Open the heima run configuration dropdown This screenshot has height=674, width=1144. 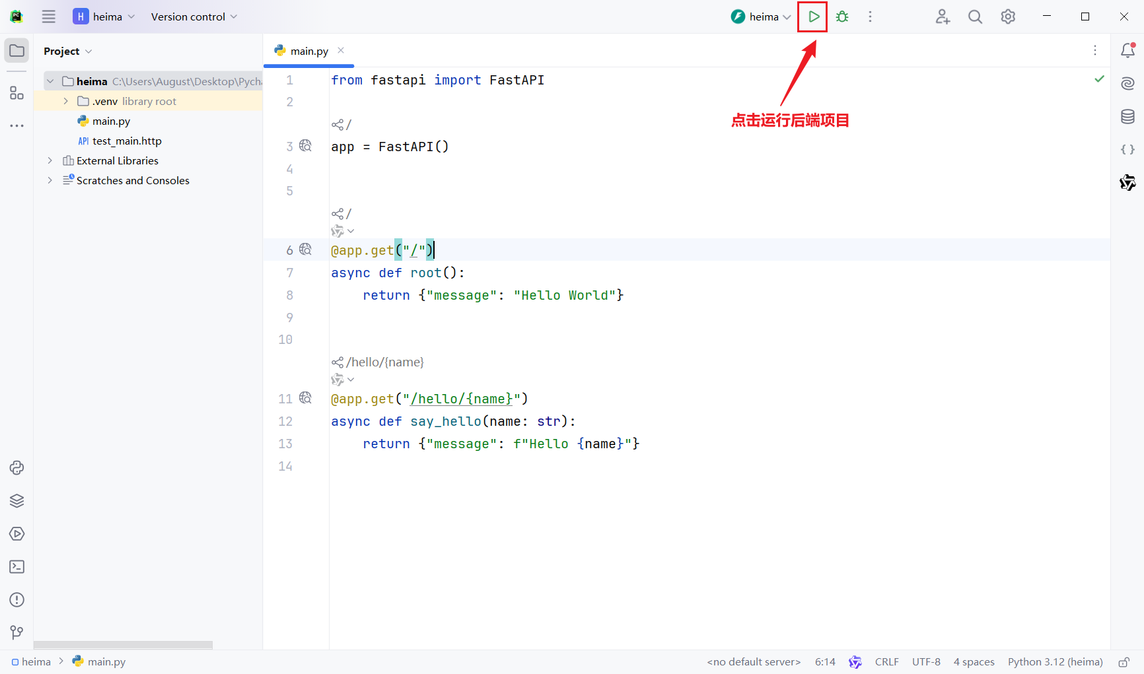pos(761,17)
